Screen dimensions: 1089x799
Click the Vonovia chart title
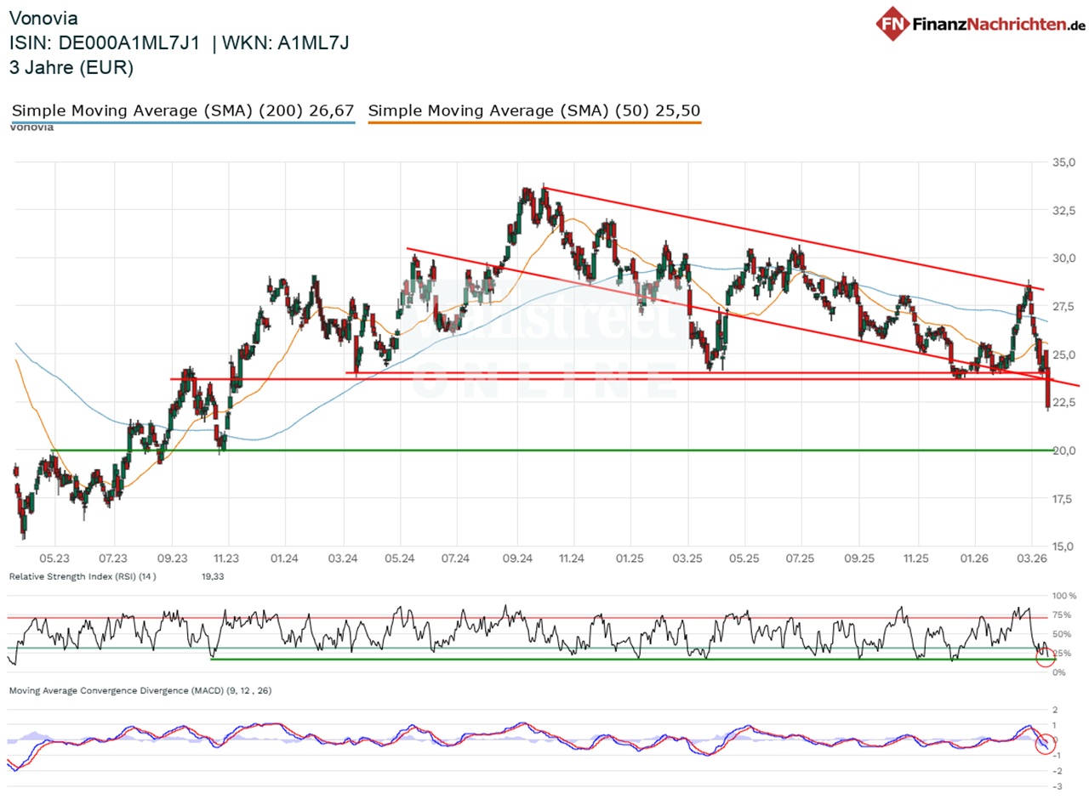click(x=45, y=17)
